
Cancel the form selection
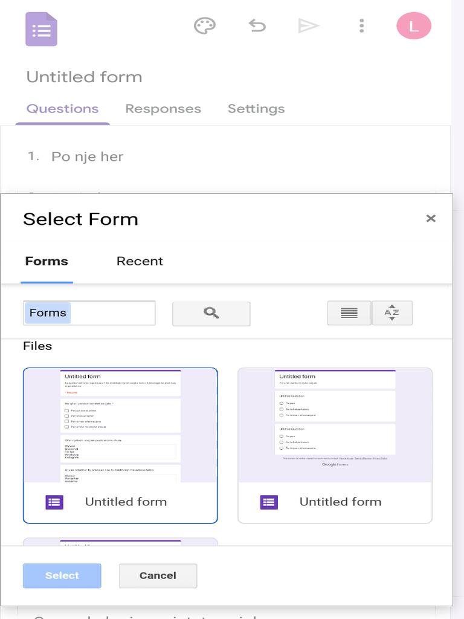click(x=158, y=575)
